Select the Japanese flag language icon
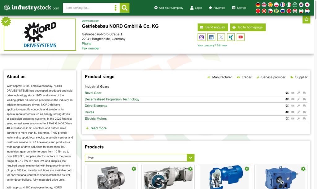The width and height of the screenshot is (317, 189). pyautogui.click(x=307, y=5)
